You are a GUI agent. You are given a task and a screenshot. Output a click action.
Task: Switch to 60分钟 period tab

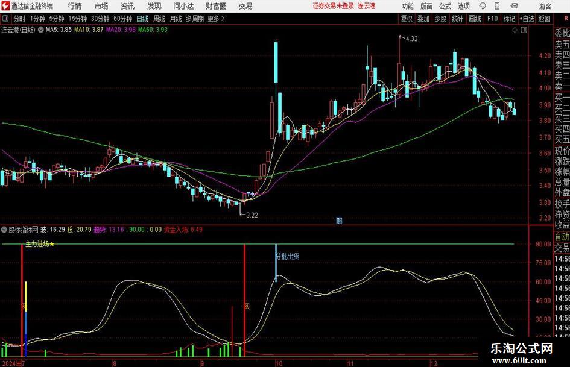click(123, 19)
